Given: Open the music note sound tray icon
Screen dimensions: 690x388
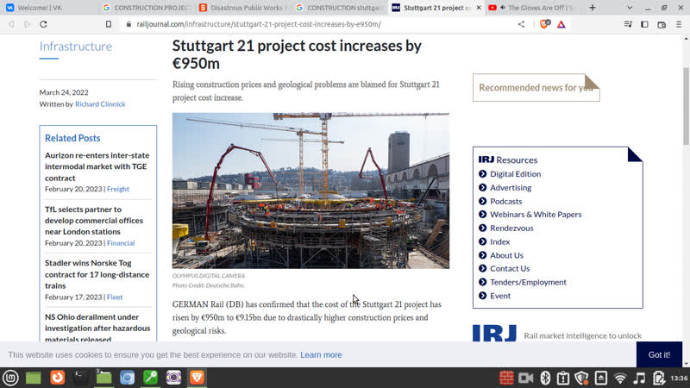Looking at the screenshot, I should [x=640, y=378].
